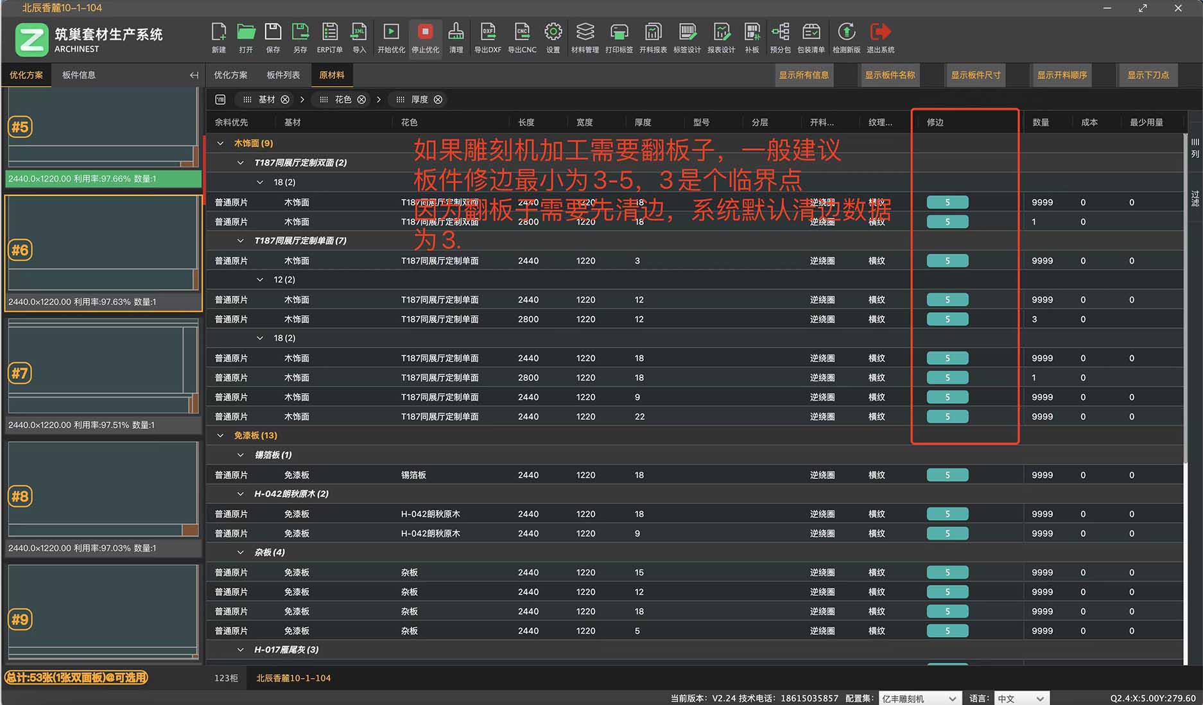Dismiss the 基材 filter tag

coord(284,100)
